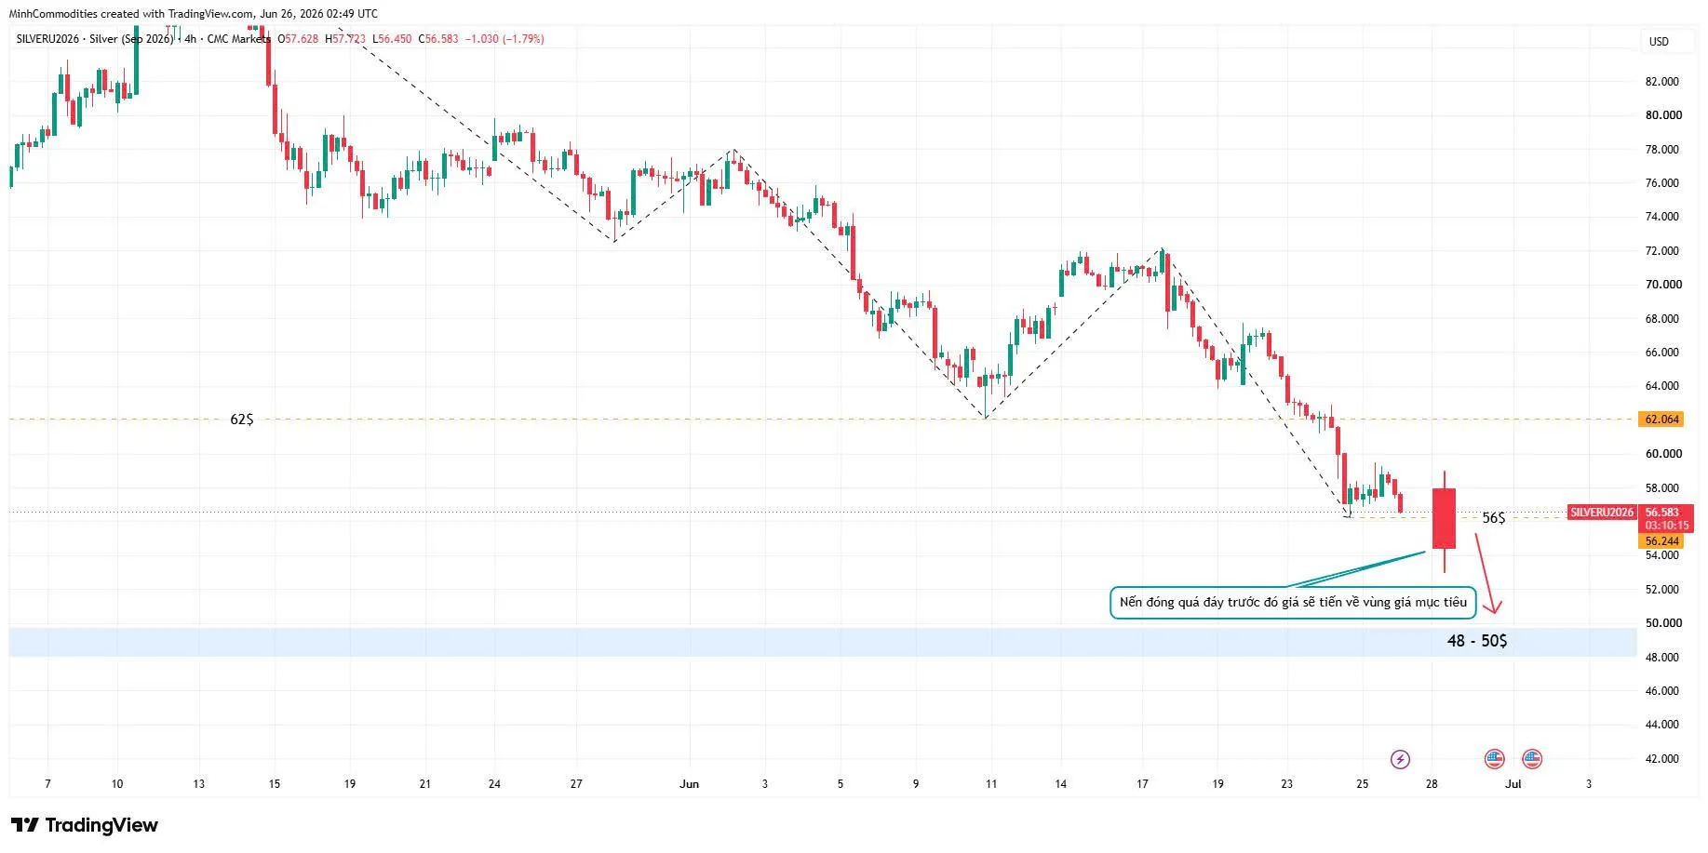This screenshot has width=1708, height=853.
Task: Click the 62$ horizontal line label
Action: tap(242, 420)
